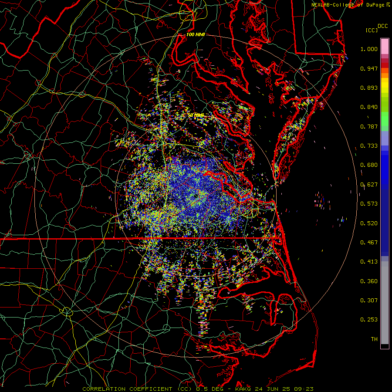This screenshot has width=392, height=392.
Task: Click the TH threshold legend label
Action: [x=374, y=339]
